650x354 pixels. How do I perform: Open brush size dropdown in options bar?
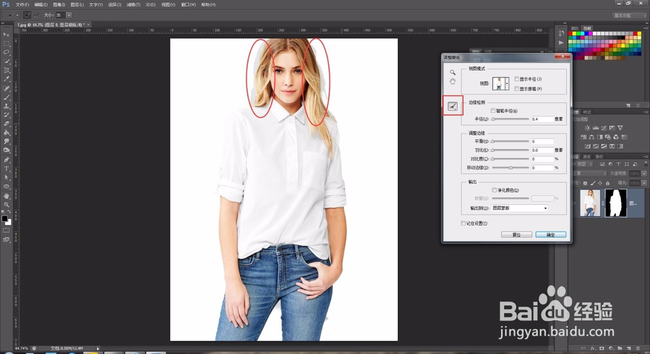[x=69, y=15]
